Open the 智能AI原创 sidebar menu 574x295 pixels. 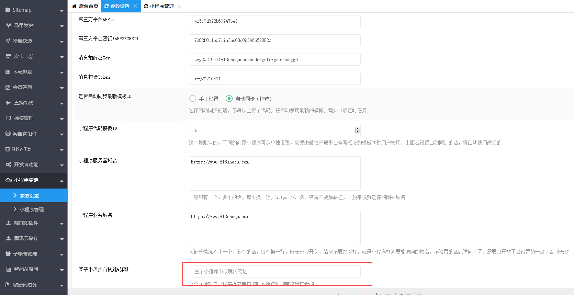click(34, 269)
